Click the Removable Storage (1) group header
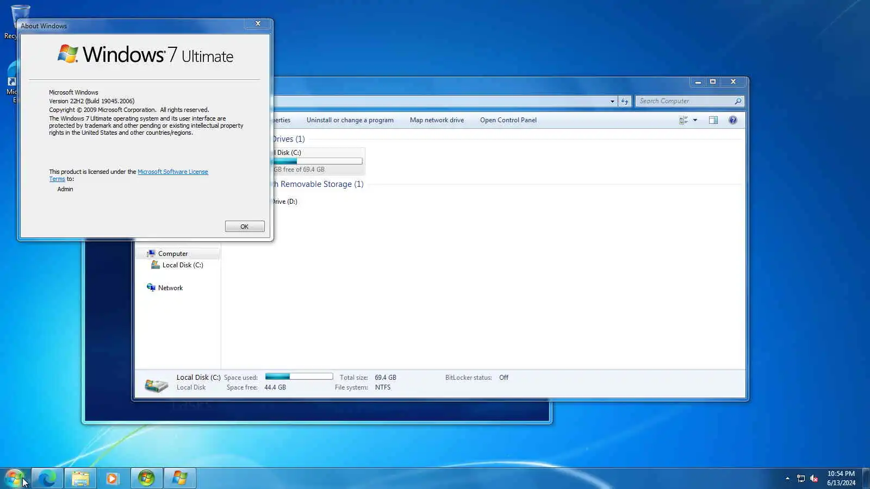The image size is (870, 489). pyautogui.click(x=319, y=184)
